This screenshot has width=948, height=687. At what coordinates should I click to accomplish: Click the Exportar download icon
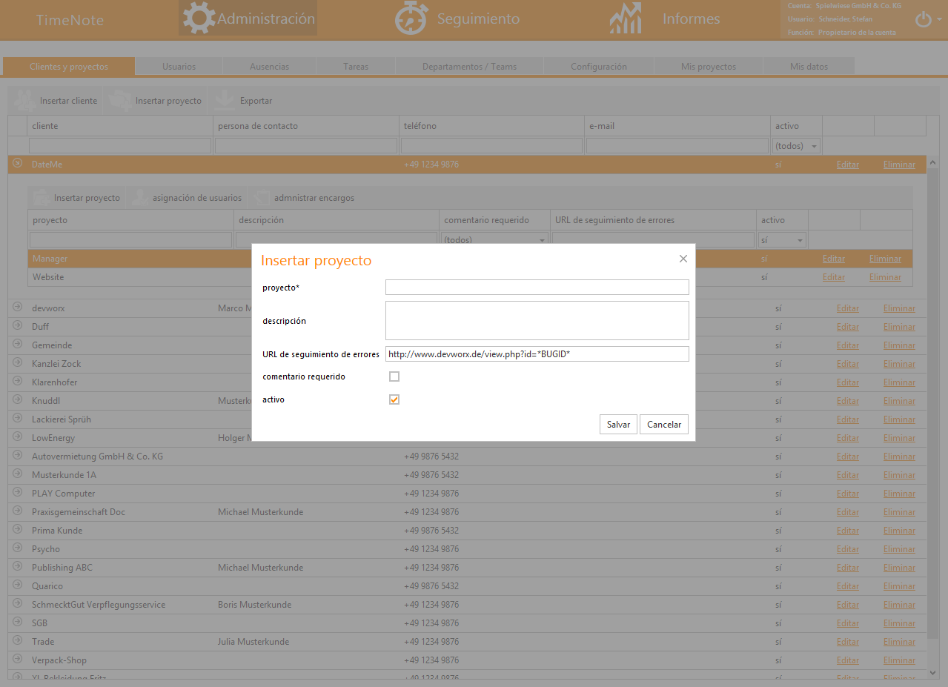coord(221,100)
